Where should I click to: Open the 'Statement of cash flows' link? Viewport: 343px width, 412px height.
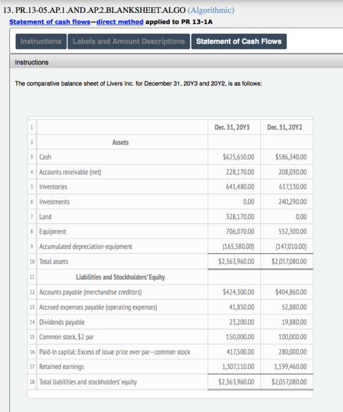click(x=50, y=22)
